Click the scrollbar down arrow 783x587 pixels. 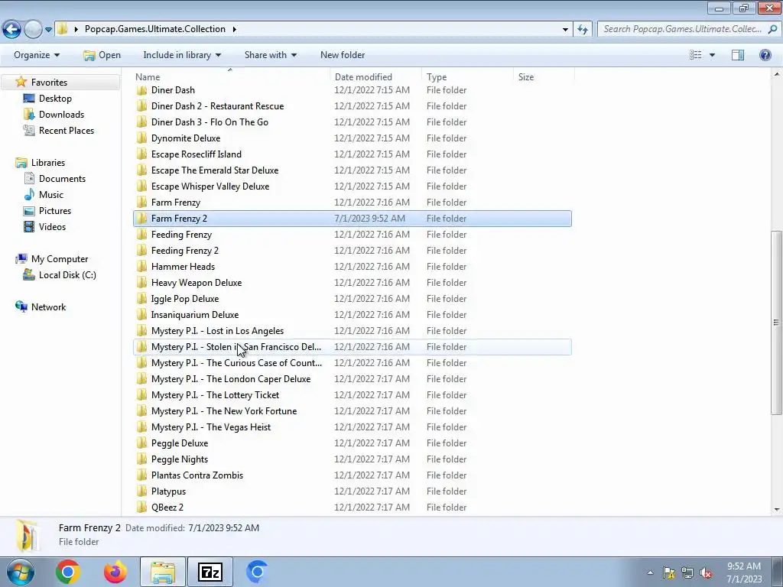777,510
